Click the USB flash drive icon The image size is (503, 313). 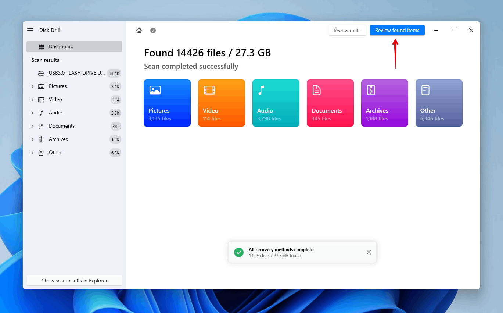[41, 73]
